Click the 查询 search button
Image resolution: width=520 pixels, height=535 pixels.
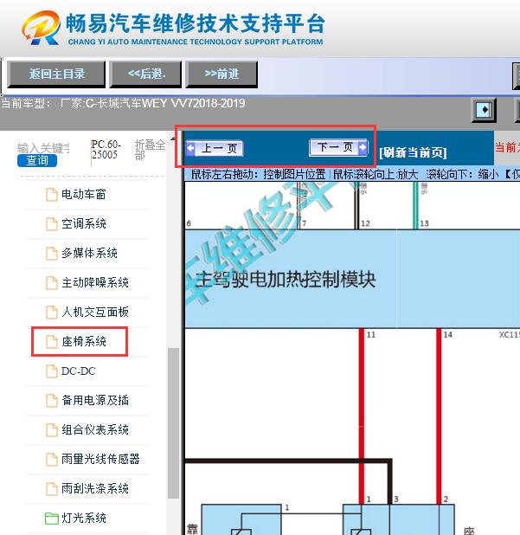click(x=37, y=160)
